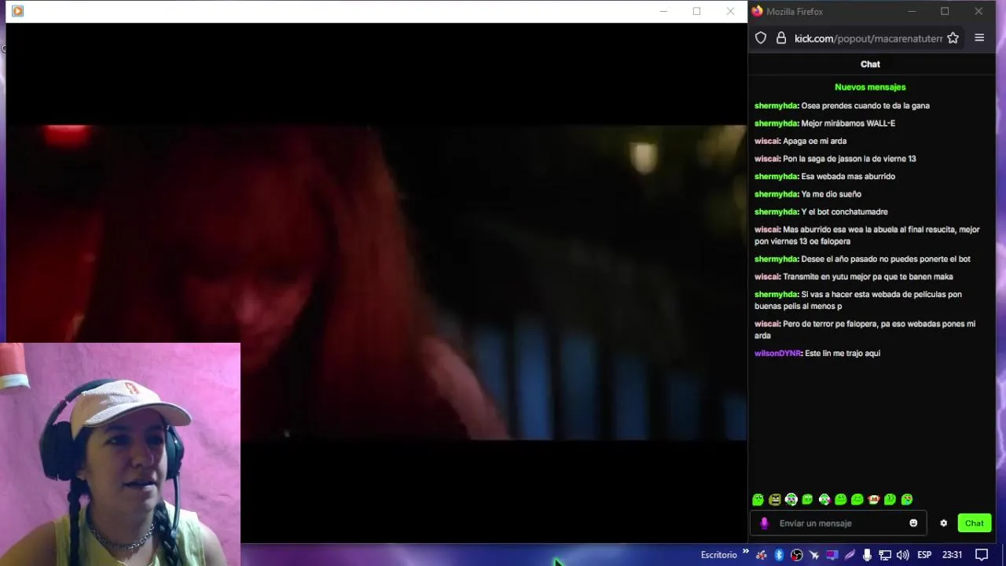Select message 'Osea prendes cuando te da la gana'
Image resolution: width=1006 pixels, height=566 pixels.
[x=865, y=105]
